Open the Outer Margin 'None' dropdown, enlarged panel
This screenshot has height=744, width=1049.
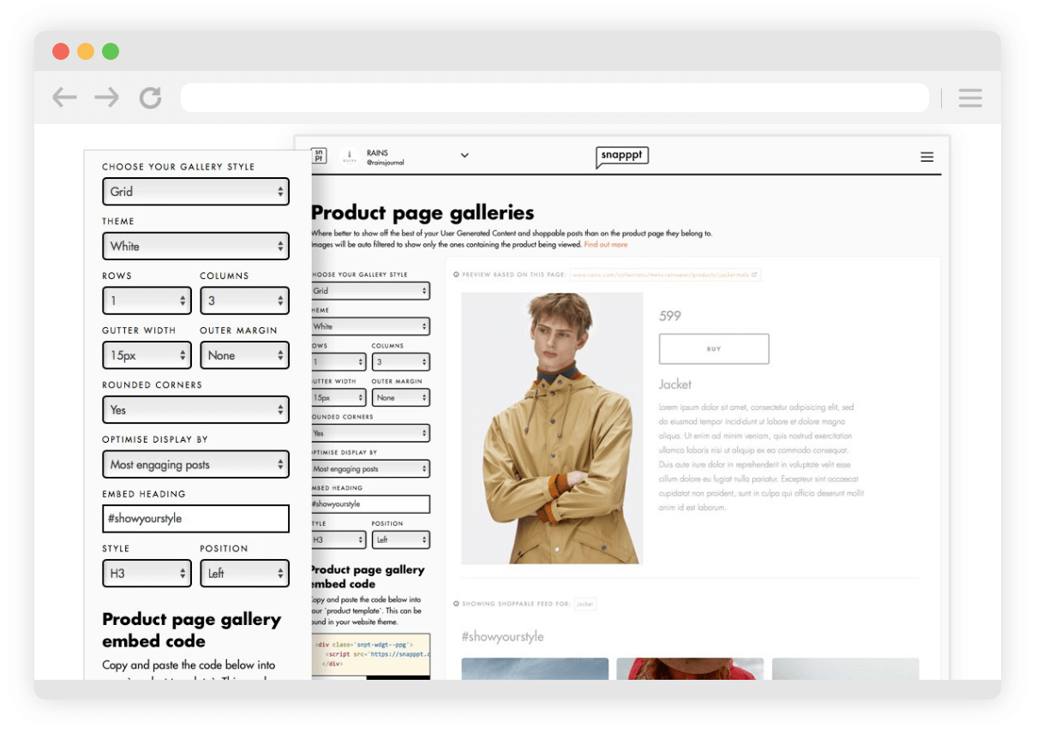pos(244,355)
